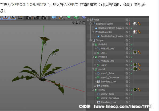The width and height of the screenshot is (159, 111).
Task: Select the Standard_Link under stem1
Action: [x=108, y=82]
